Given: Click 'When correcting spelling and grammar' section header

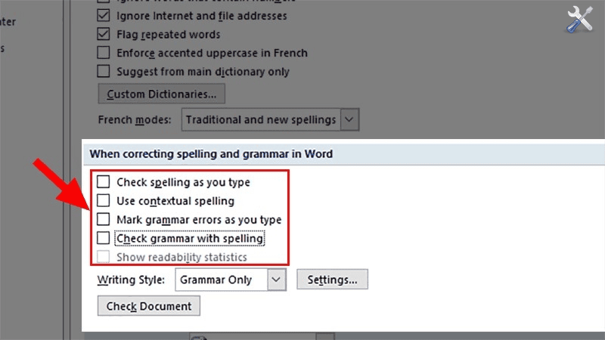Looking at the screenshot, I should pos(211,153).
